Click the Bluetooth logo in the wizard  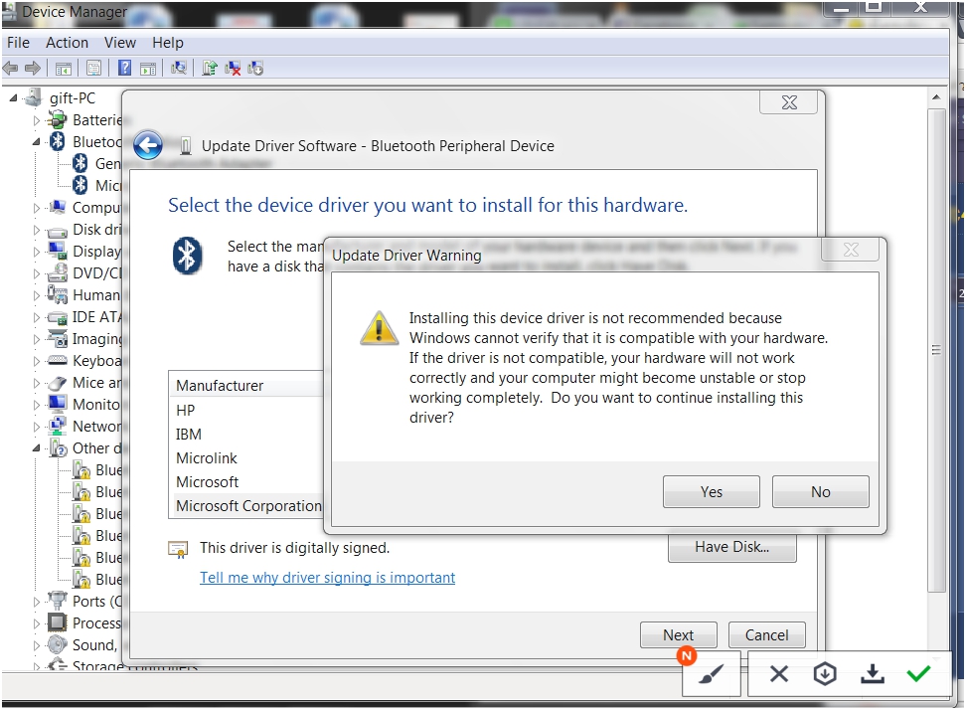187,256
